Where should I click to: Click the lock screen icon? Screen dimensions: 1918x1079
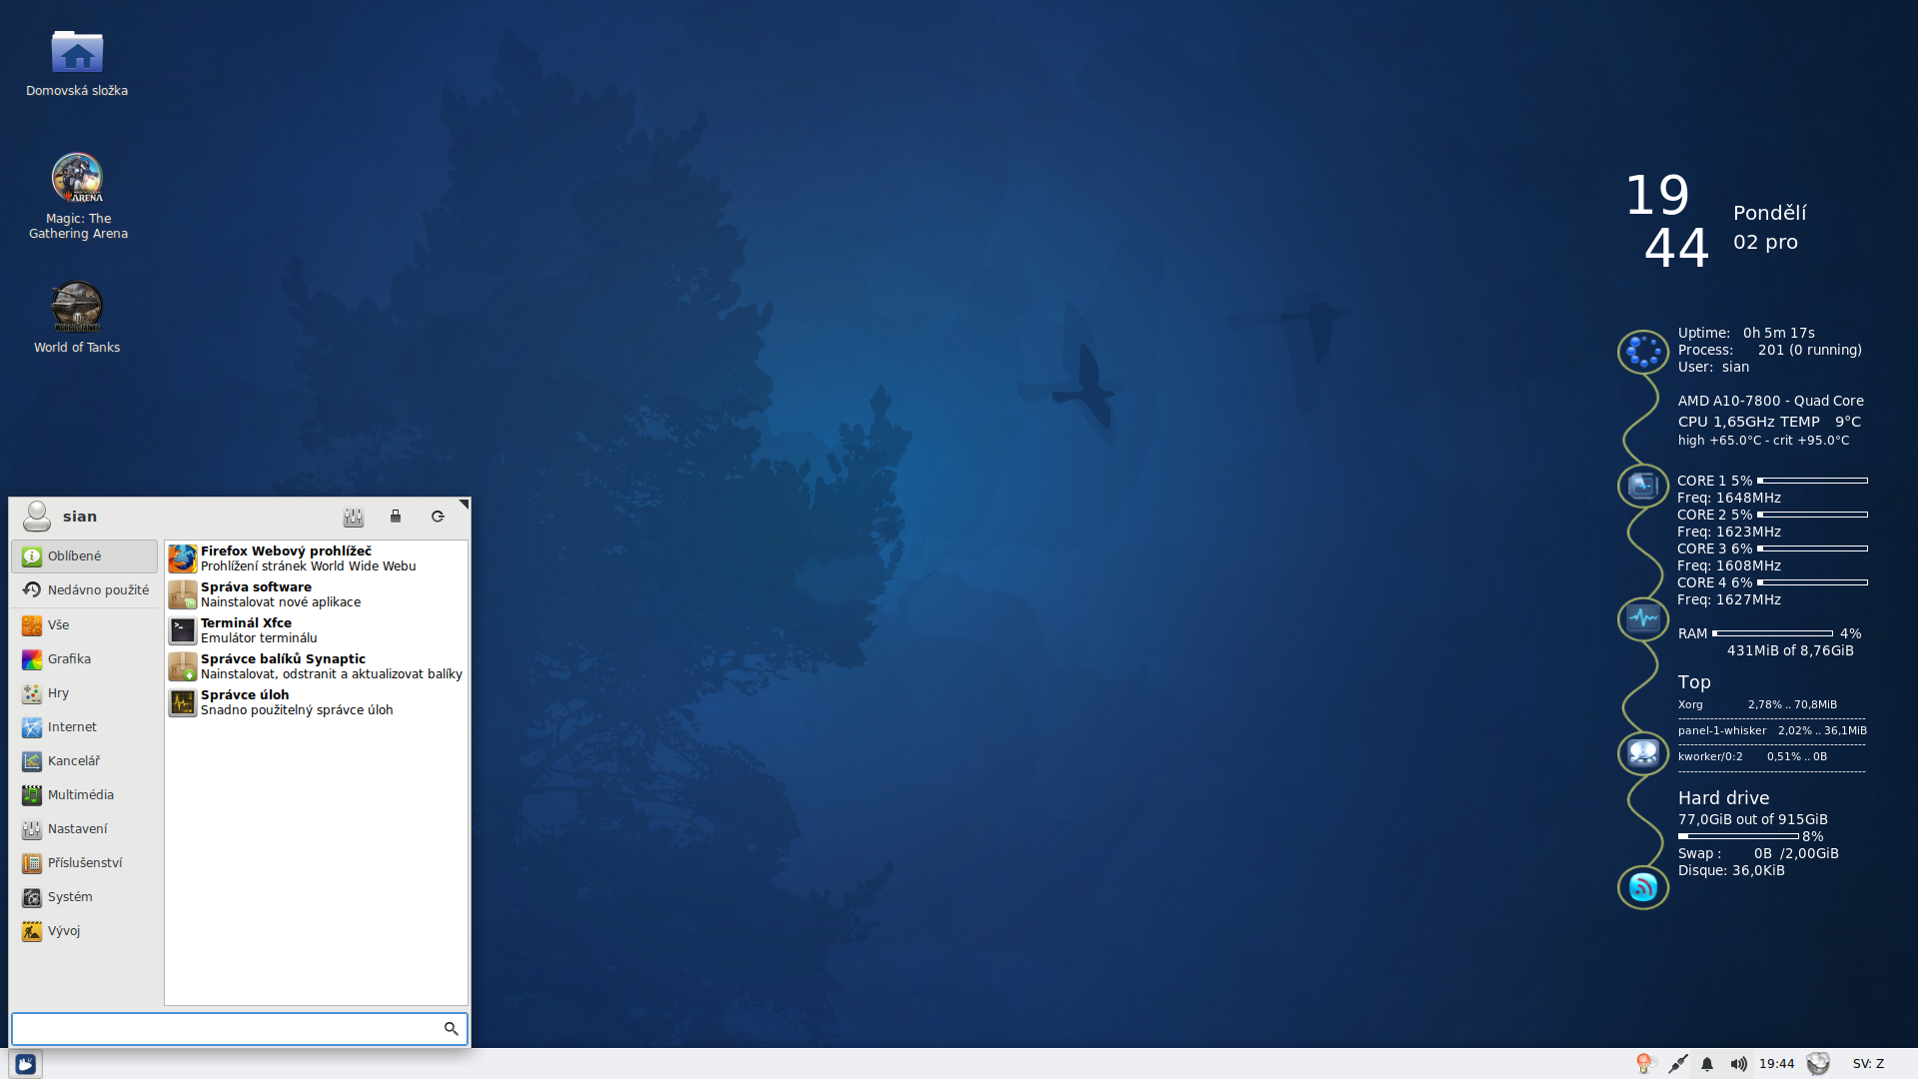pos(396,517)
